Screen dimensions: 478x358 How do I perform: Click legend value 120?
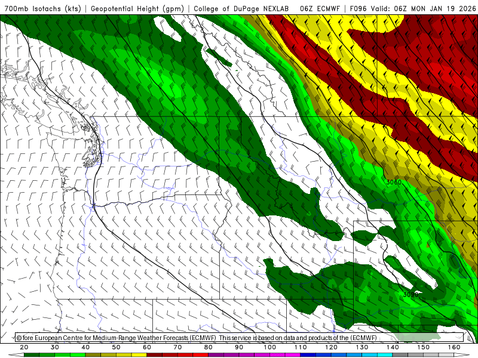coord(331,347)
